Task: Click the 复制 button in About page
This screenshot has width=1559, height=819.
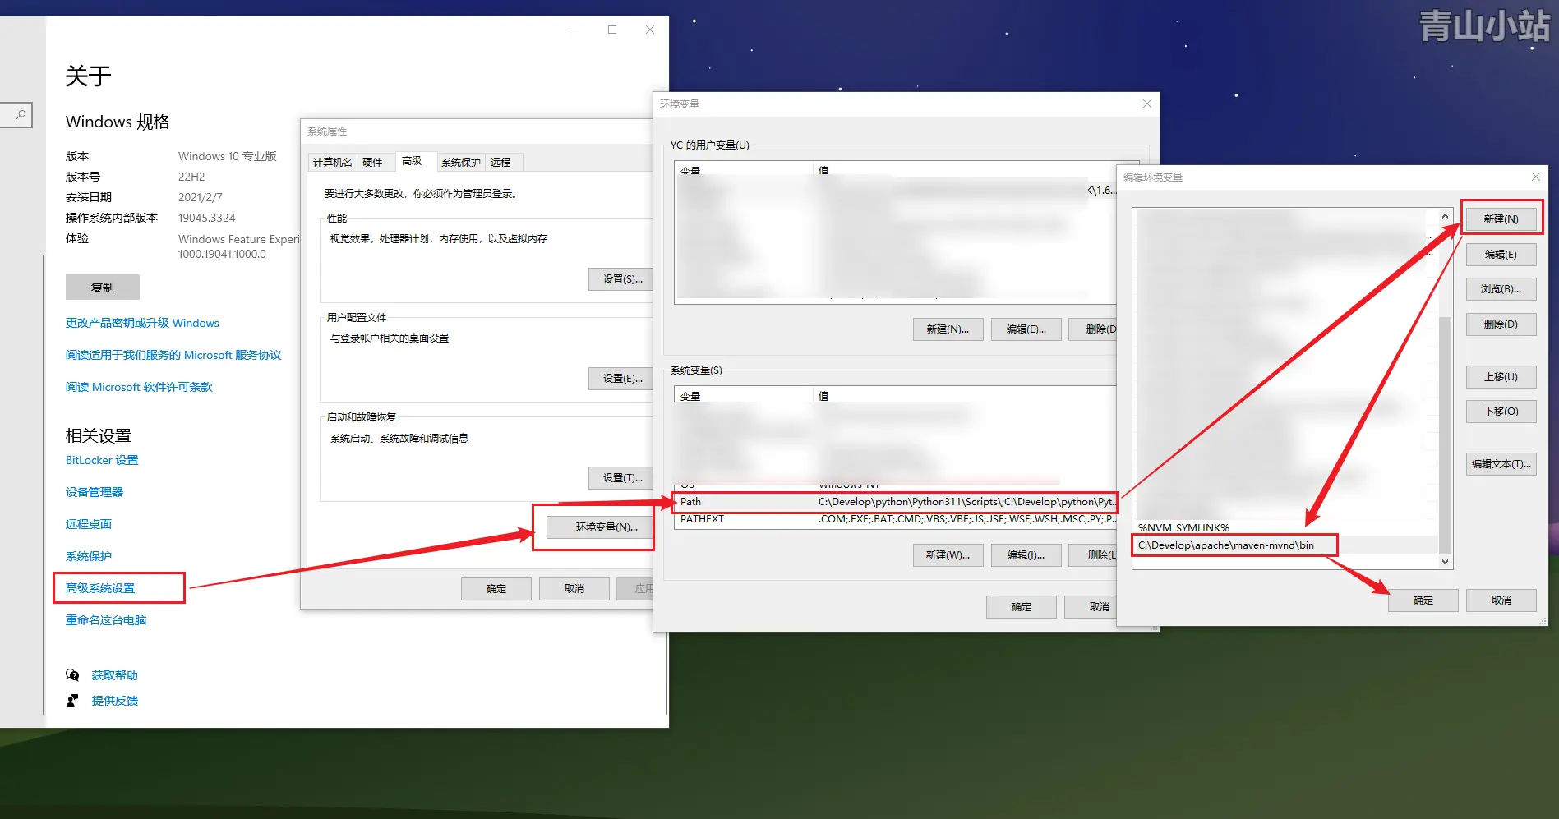Action: click(103, 288)
